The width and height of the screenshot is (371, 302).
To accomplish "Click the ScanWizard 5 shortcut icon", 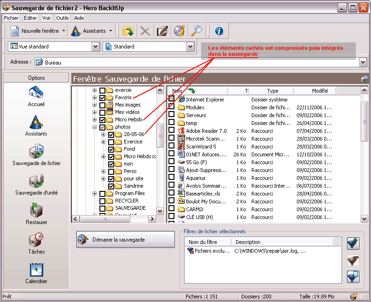I will click(181, 147).
